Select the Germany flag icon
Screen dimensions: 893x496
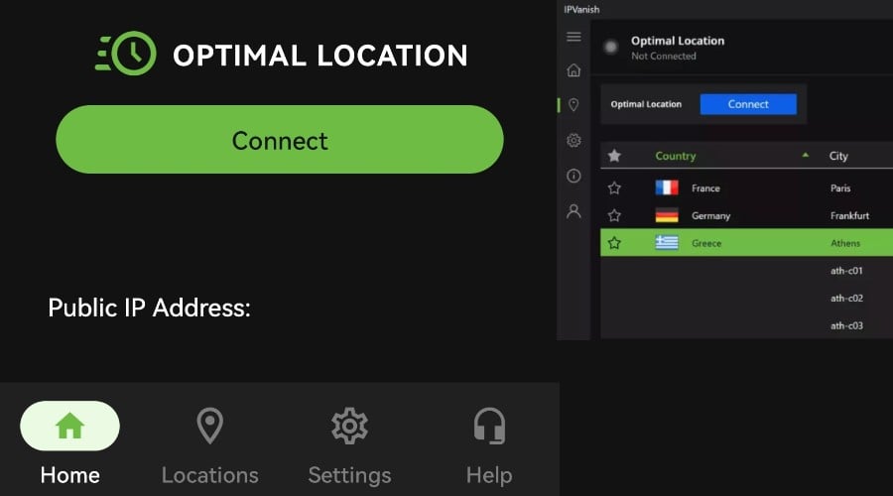667,215
